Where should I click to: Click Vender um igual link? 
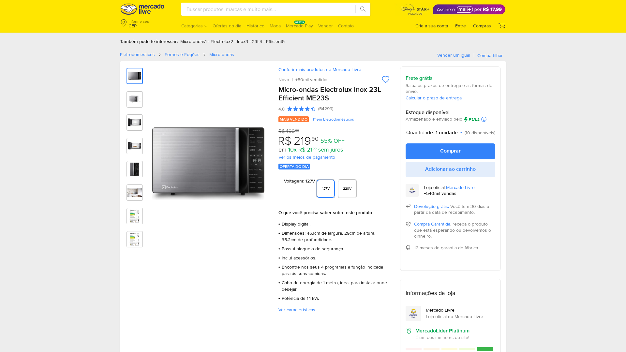(x=454, y=55)
